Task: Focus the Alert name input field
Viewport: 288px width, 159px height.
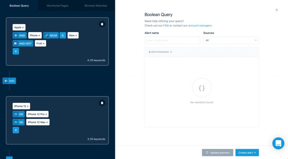Action: 172,40
